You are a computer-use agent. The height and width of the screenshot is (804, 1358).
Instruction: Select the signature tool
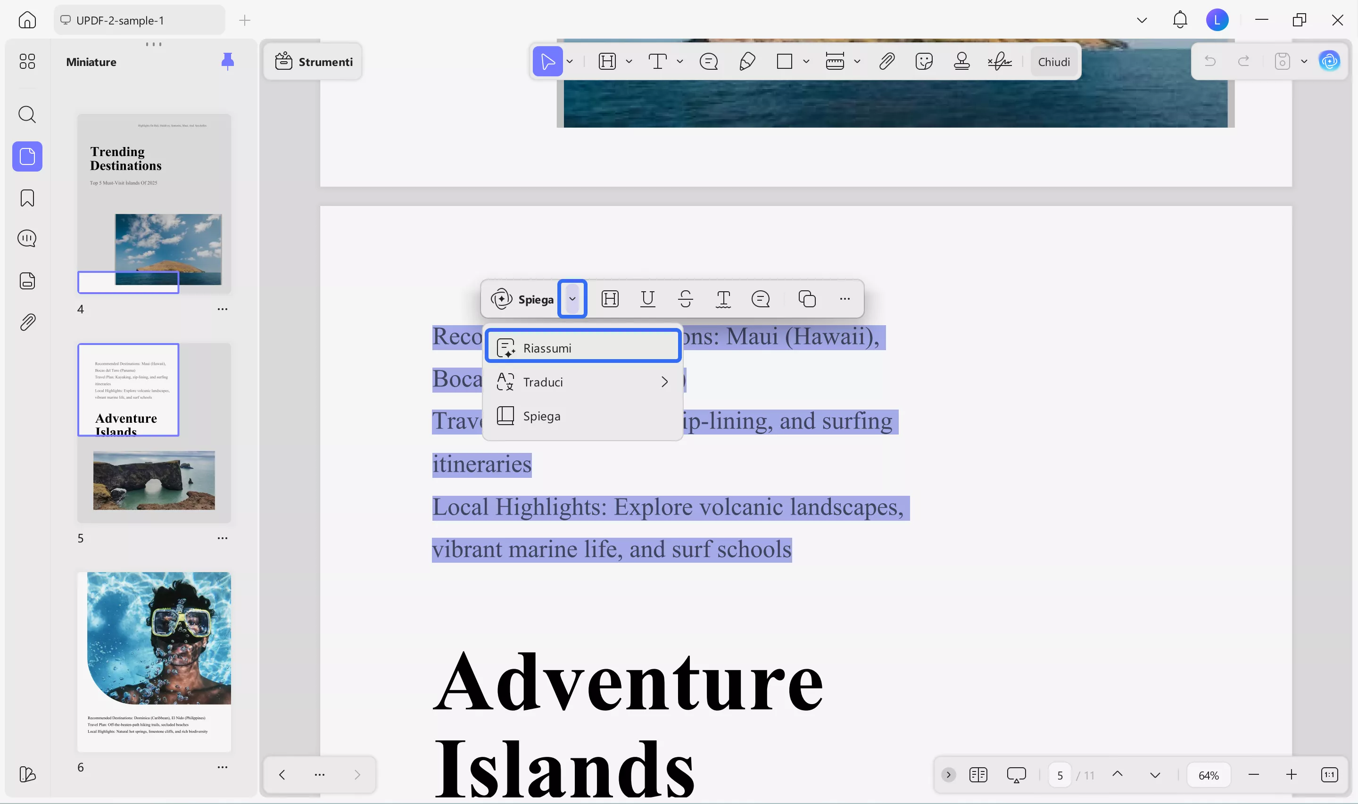point(999,61)
